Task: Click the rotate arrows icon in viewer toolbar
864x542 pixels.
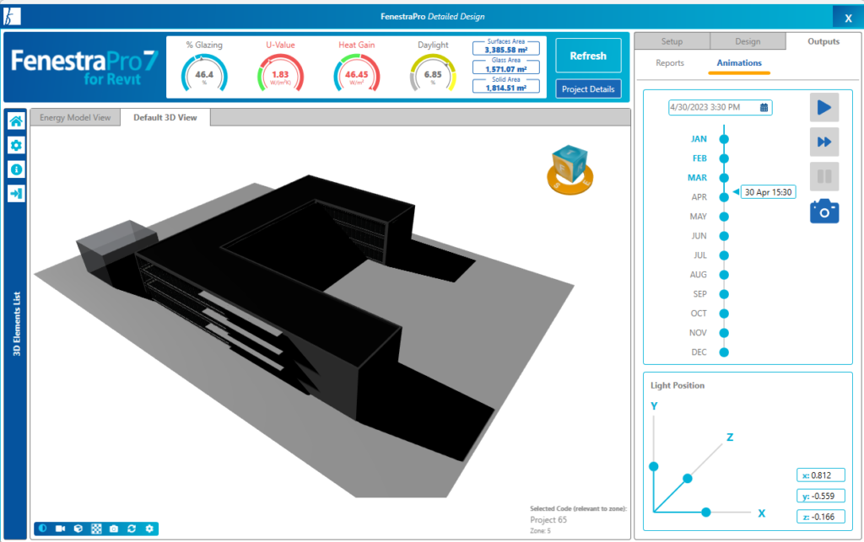Action: [x=131, y=529]
